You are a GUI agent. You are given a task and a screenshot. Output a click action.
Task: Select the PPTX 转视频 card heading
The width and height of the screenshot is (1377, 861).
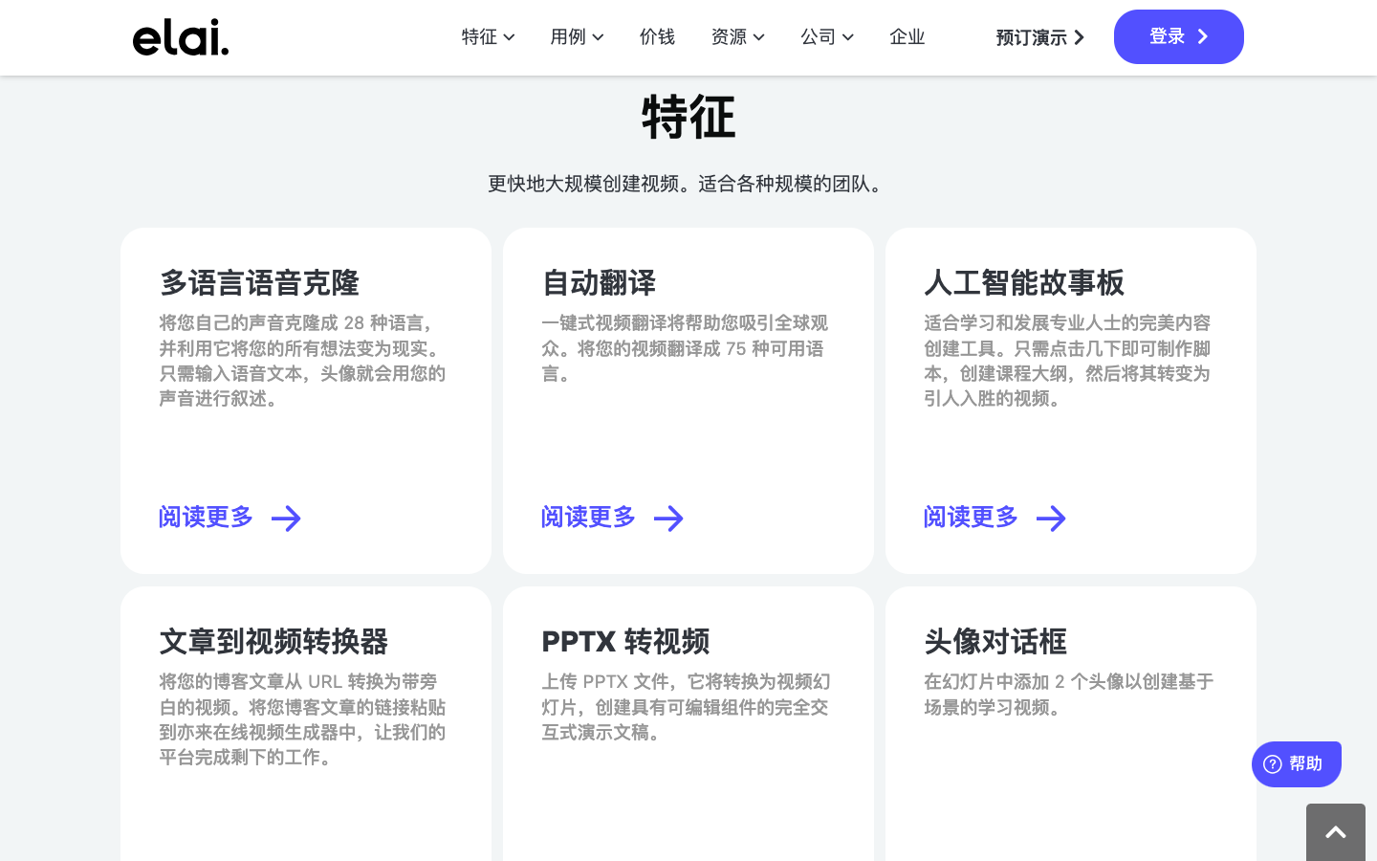625,641
